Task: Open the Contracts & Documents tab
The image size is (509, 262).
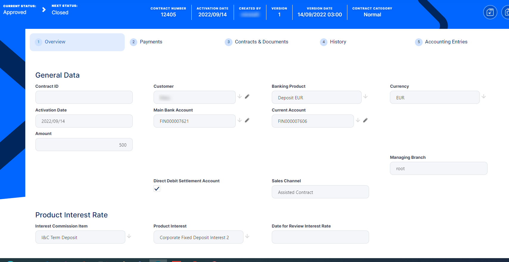Action: [261, 42]
